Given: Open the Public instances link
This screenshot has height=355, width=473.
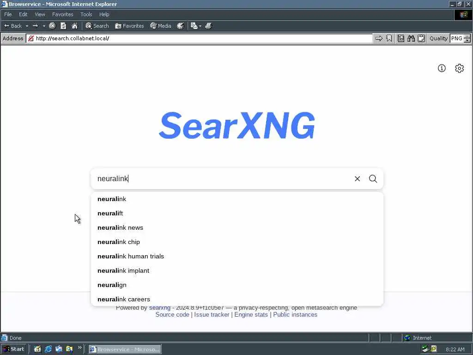Looking at the screenshot, I should pos(295,314).
